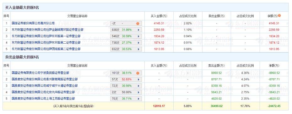This screenshot has height=114, width=292.
Task: Open arrow next to 2次 50.00%
Action: (138, 92)
